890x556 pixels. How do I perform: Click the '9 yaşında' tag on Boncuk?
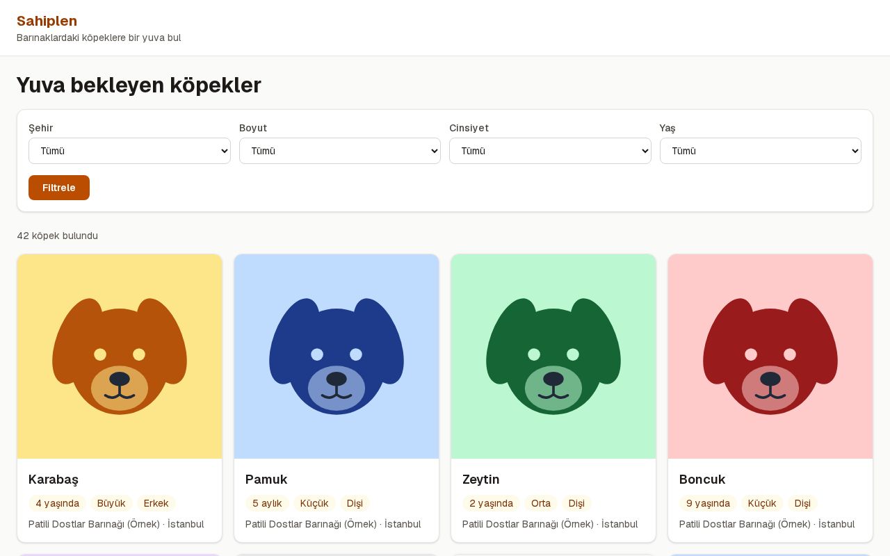[709, 503]
